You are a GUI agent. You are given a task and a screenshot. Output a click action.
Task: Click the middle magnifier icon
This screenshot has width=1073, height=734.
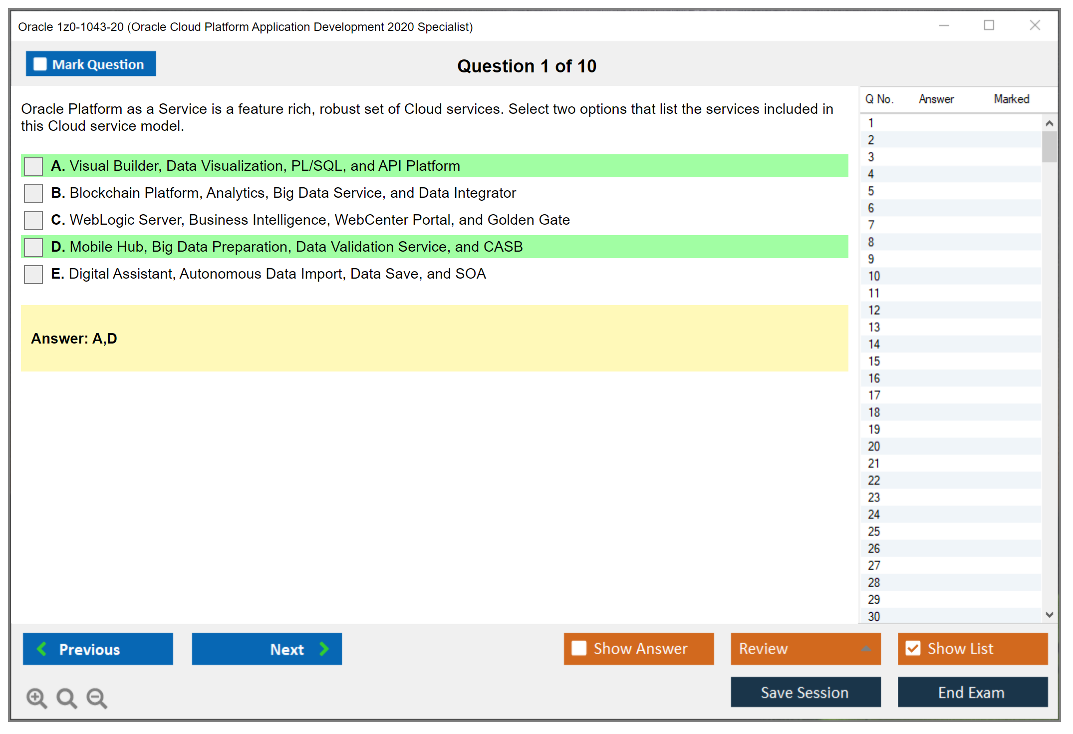click(x=66, y=698)
